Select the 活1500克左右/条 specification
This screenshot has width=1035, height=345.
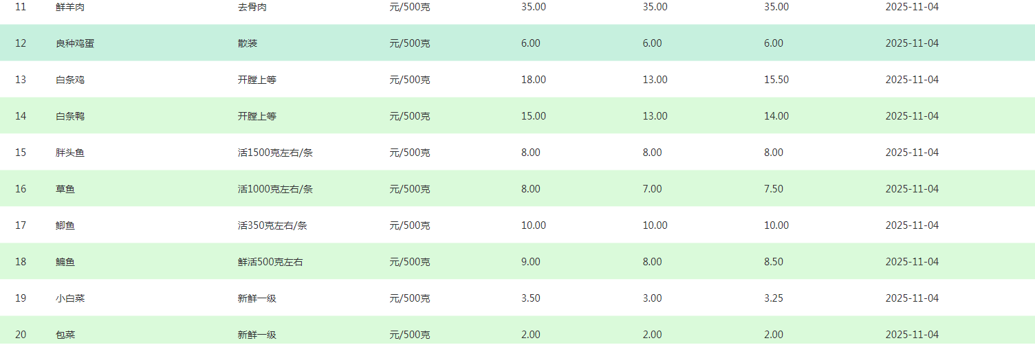[x=275, y=153]
